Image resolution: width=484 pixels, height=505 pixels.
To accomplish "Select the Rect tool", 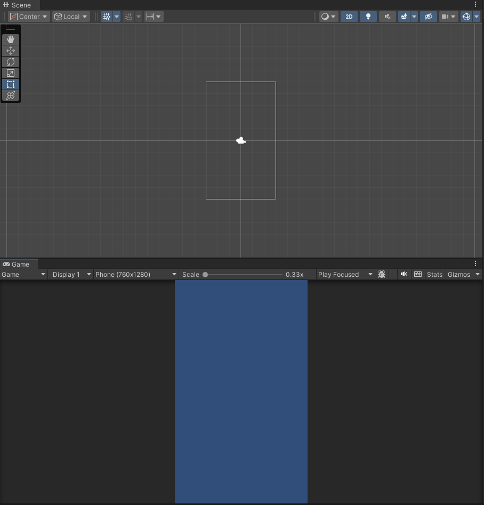I will coord(11,84).
